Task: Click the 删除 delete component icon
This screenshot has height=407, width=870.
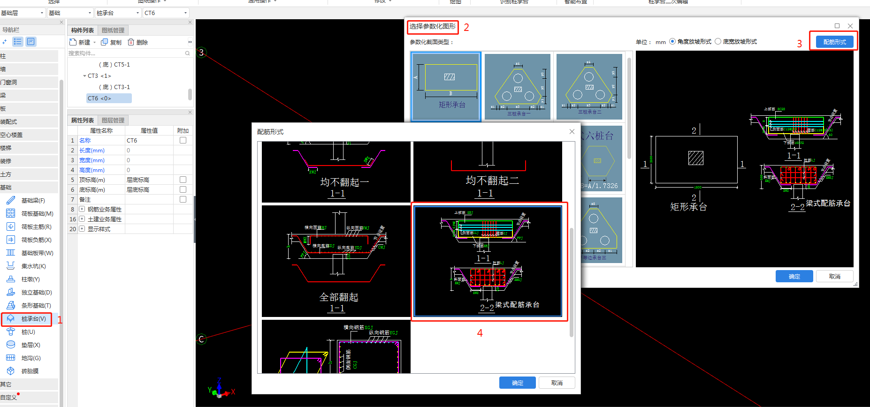Action: click(x=131, y=42)
